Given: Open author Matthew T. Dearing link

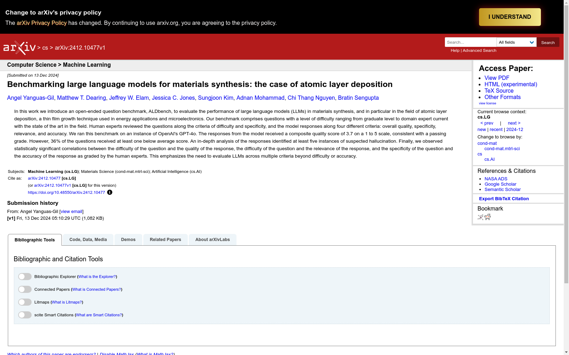Looking at the screenshot, I should (x=81, y=98).
